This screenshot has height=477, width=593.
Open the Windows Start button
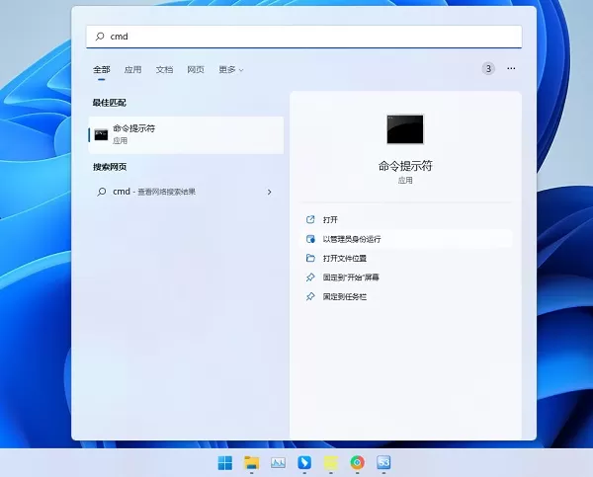(x=225, y=462)
